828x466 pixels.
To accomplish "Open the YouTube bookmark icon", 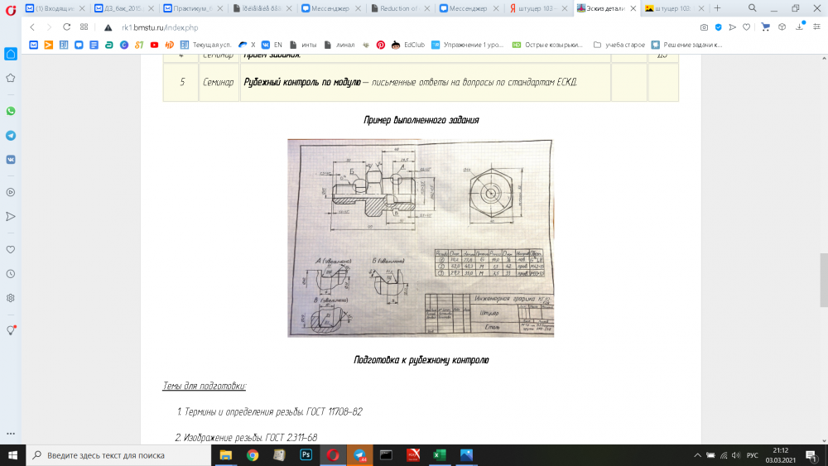I will (154, 45).
